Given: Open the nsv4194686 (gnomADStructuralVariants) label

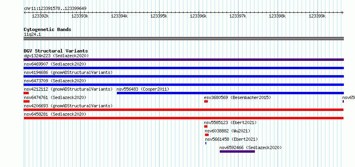Looking at the screenshot, I should tap(68, 72).
